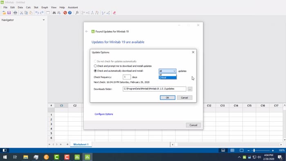
Task: Click OK in Update Options dialog
Action: [168, 98]
